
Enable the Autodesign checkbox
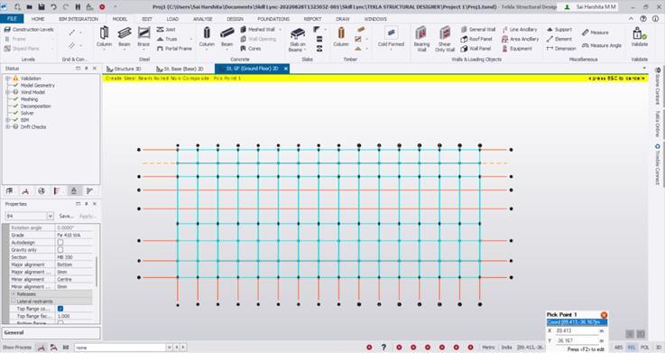click(x=60, y=243)
